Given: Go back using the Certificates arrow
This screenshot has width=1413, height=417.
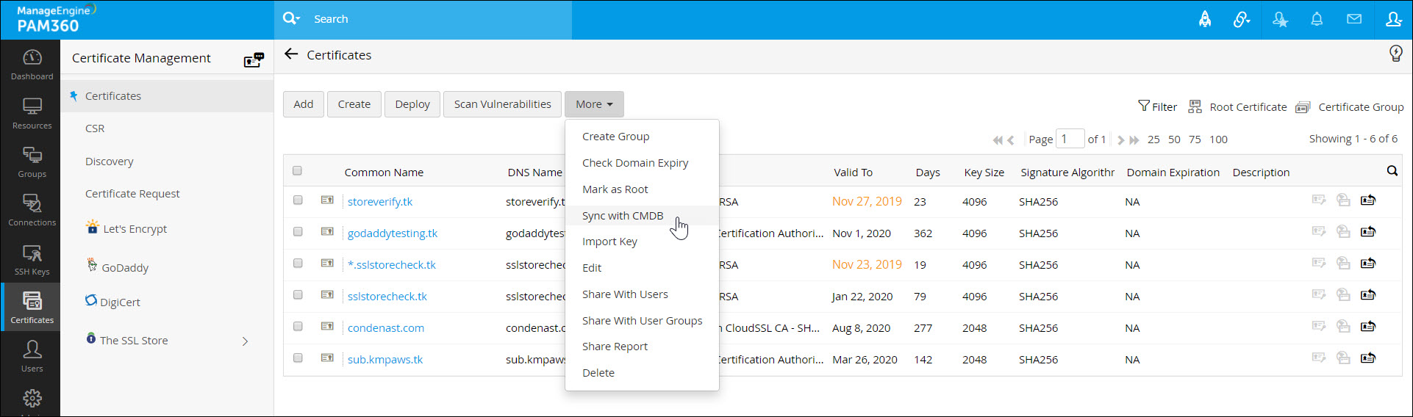Looking at the screenshot, I should point(291,54).
